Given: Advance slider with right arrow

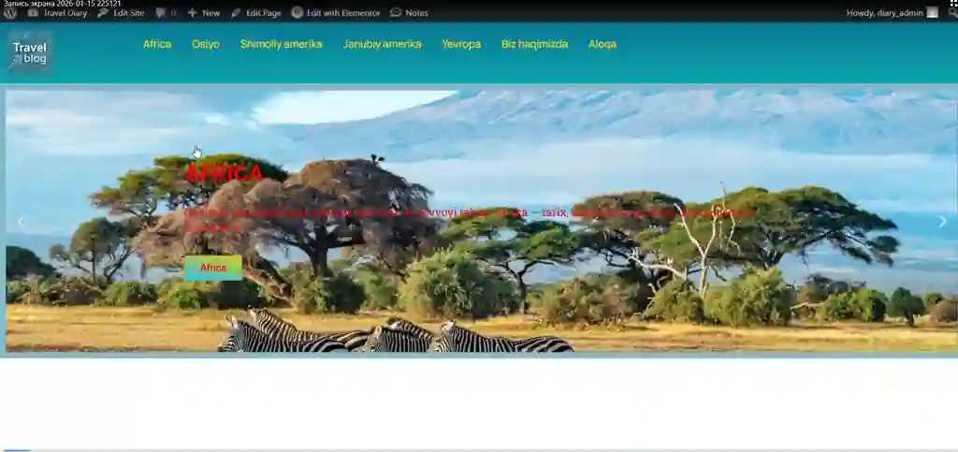Looking at the screenshot, I should pos(942,222).
